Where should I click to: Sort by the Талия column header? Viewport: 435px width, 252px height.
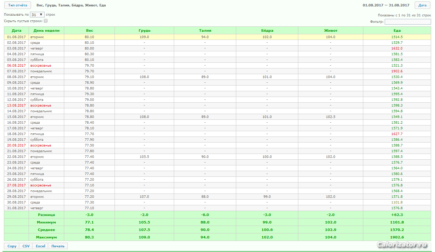[205, 30]
